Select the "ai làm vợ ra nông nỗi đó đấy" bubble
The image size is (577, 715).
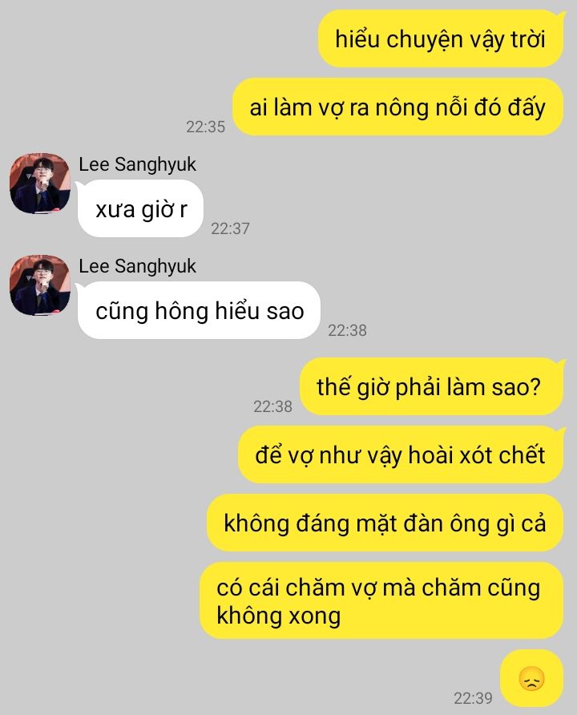tap(397, 107)
